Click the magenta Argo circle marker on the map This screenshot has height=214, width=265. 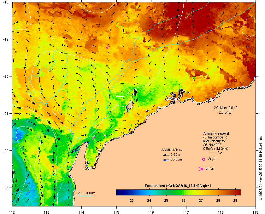[x=107, y=48]
